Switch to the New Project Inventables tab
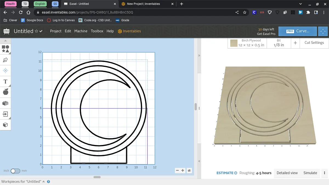The width and height of the screenshot is (329, 185). click(x=143, y=4)
